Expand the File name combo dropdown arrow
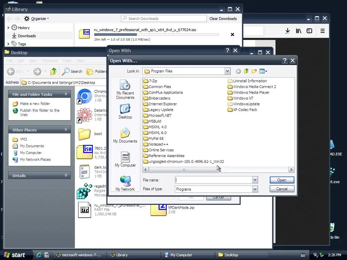This screenshot has width=347, height=260. pos(255,180)
